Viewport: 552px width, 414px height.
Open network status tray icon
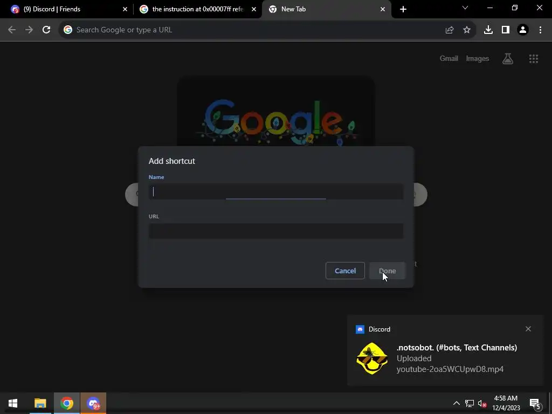click(470, 403)
